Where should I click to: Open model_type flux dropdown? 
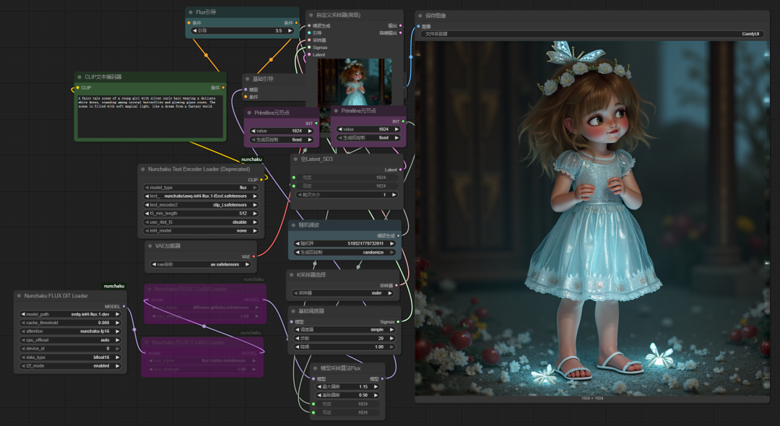point(201,188)
